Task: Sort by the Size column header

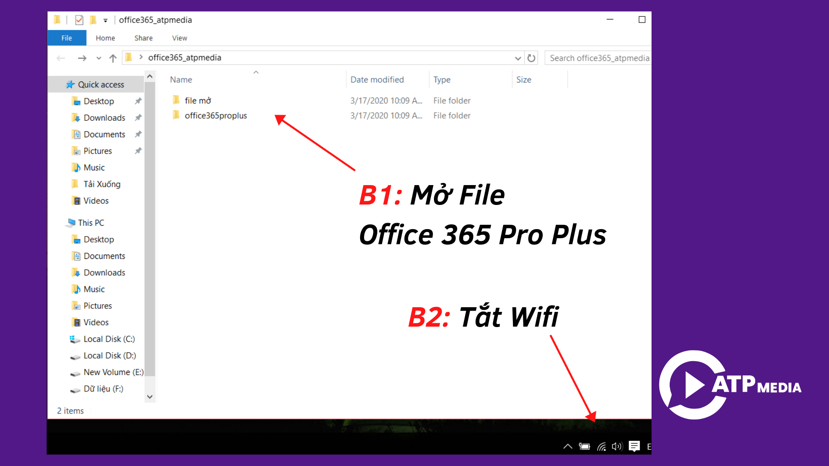Action: [524, 79]
